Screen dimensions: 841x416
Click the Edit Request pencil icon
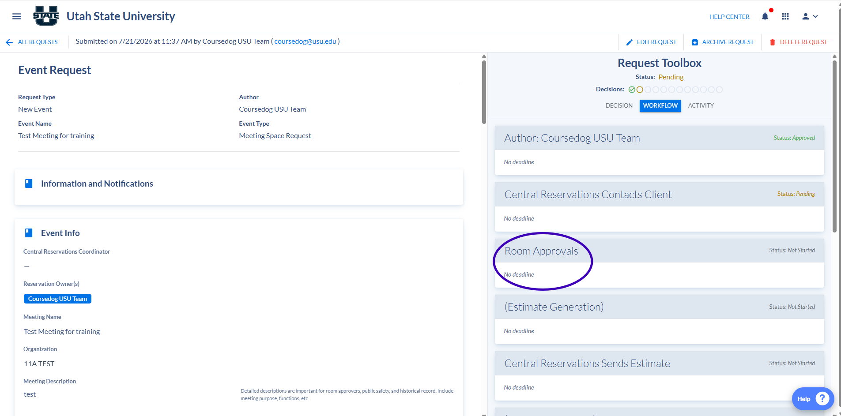pos(630,42)
